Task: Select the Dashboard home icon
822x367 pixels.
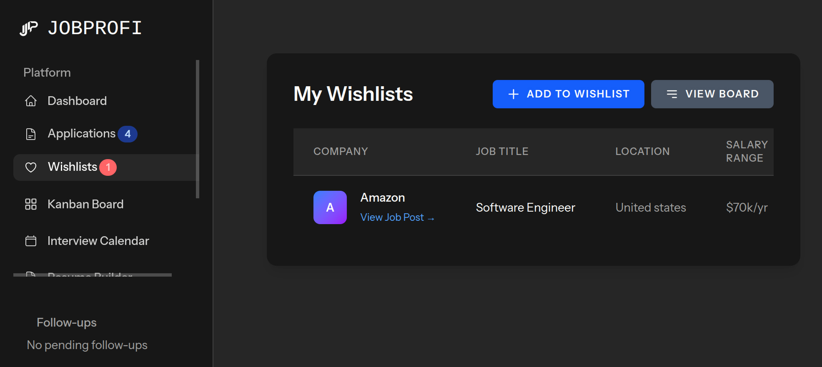Action: click(31, 101)
